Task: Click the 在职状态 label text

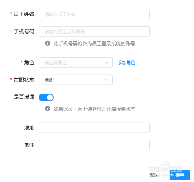Action: 24,80
